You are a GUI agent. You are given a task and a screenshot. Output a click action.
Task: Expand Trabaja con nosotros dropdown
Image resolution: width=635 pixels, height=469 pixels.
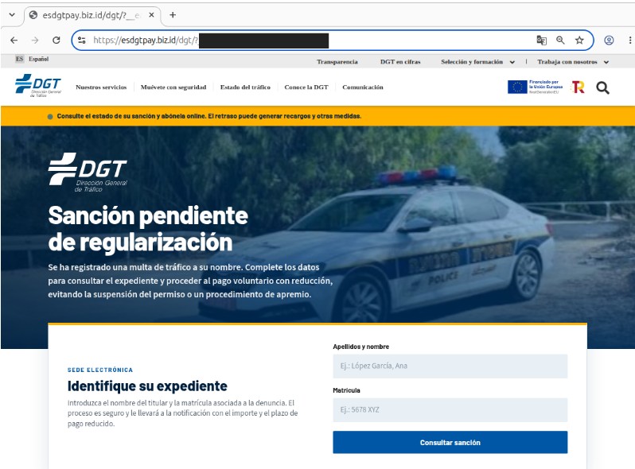(573, 62)
